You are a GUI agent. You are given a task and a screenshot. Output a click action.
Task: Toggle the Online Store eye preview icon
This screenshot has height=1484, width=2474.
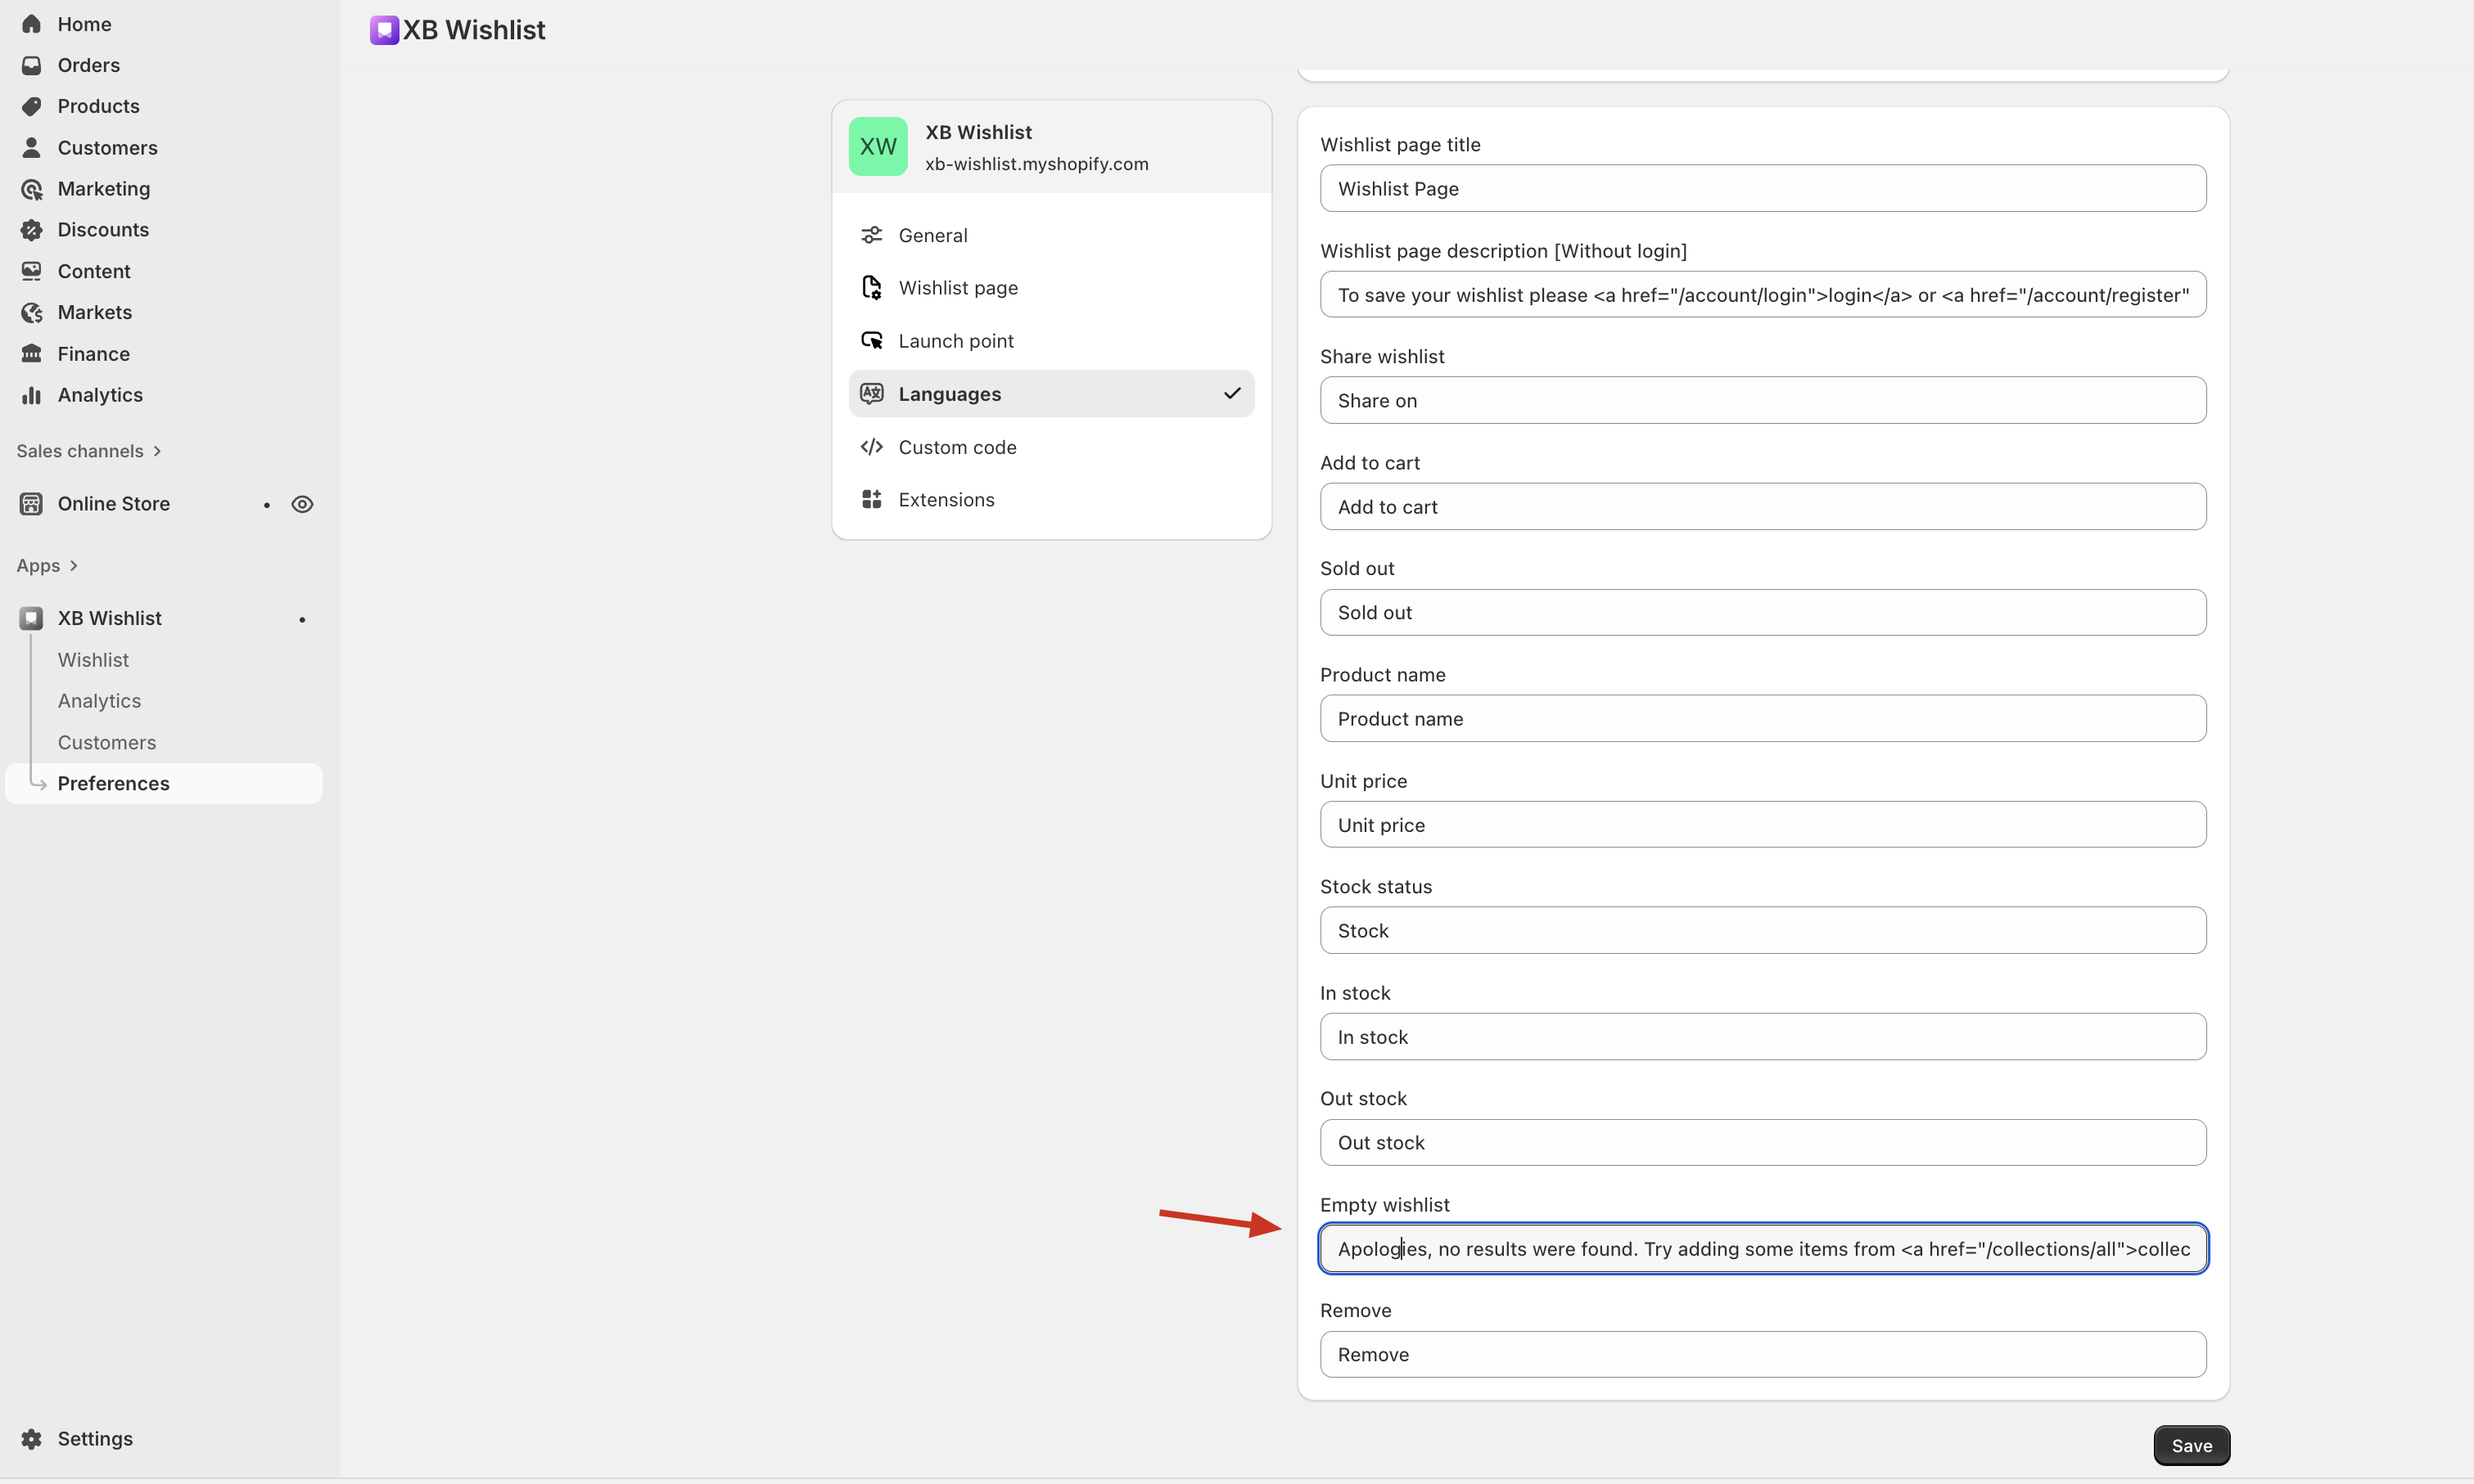(x=302, y=504)
